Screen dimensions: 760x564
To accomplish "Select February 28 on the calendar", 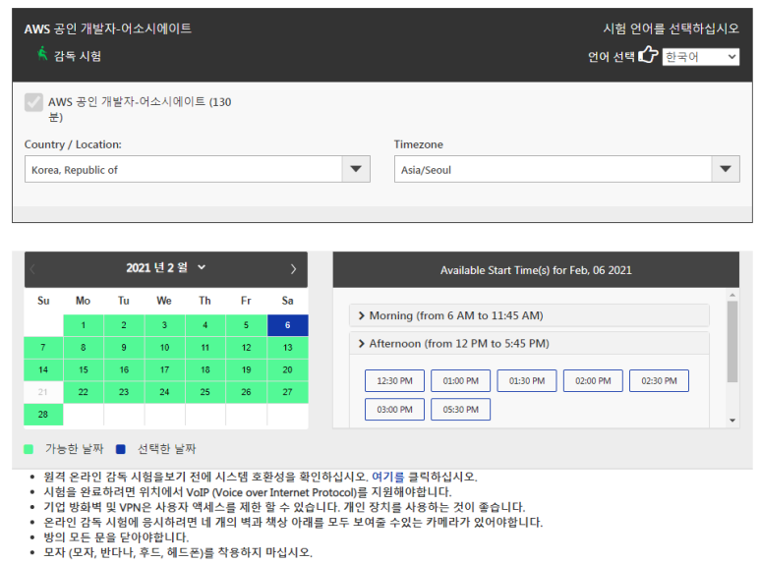I will pos(43,415).
